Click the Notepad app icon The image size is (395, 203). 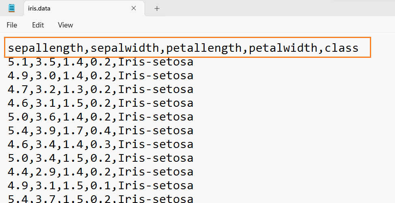[12, 8]
